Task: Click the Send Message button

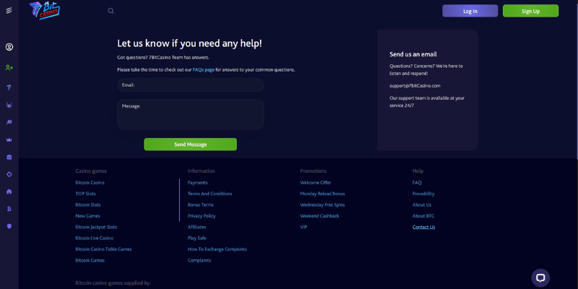Action: pos(190,144)
